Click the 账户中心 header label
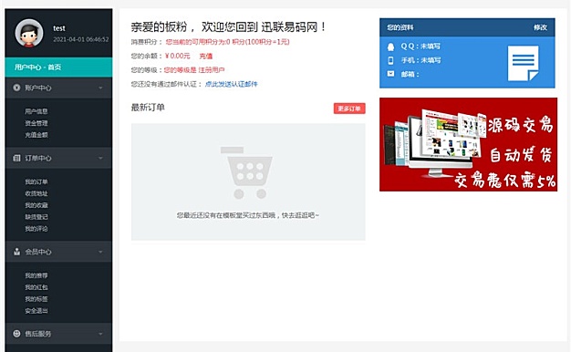This screenshot has height=352, width=571. 38,88
